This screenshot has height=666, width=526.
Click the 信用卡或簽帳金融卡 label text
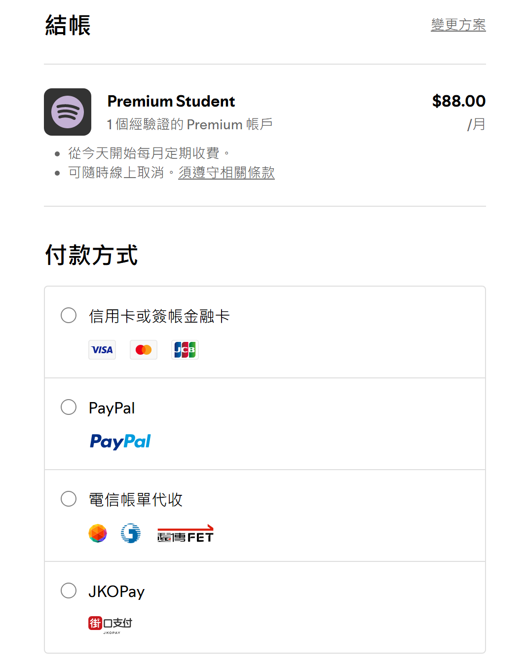(x=159, y=316)
